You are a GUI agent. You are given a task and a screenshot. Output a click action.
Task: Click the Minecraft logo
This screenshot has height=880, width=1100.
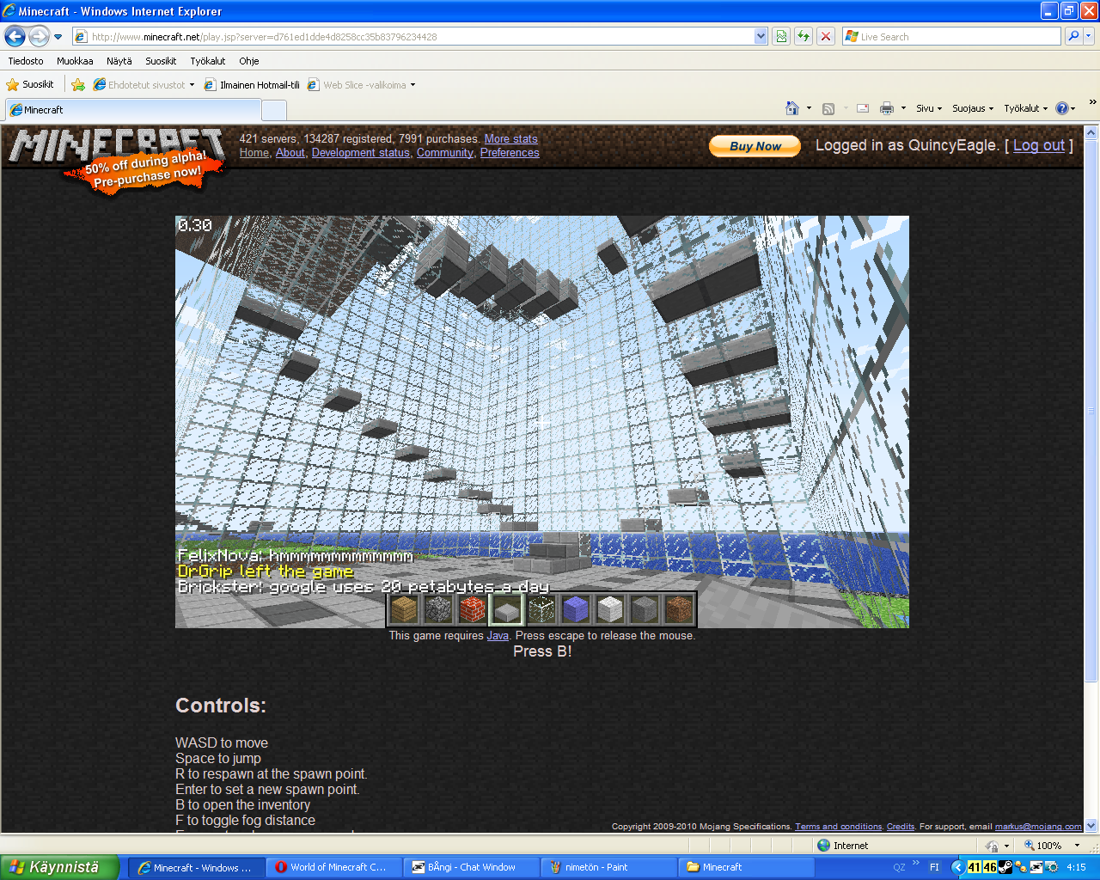[x=117, y=146]
